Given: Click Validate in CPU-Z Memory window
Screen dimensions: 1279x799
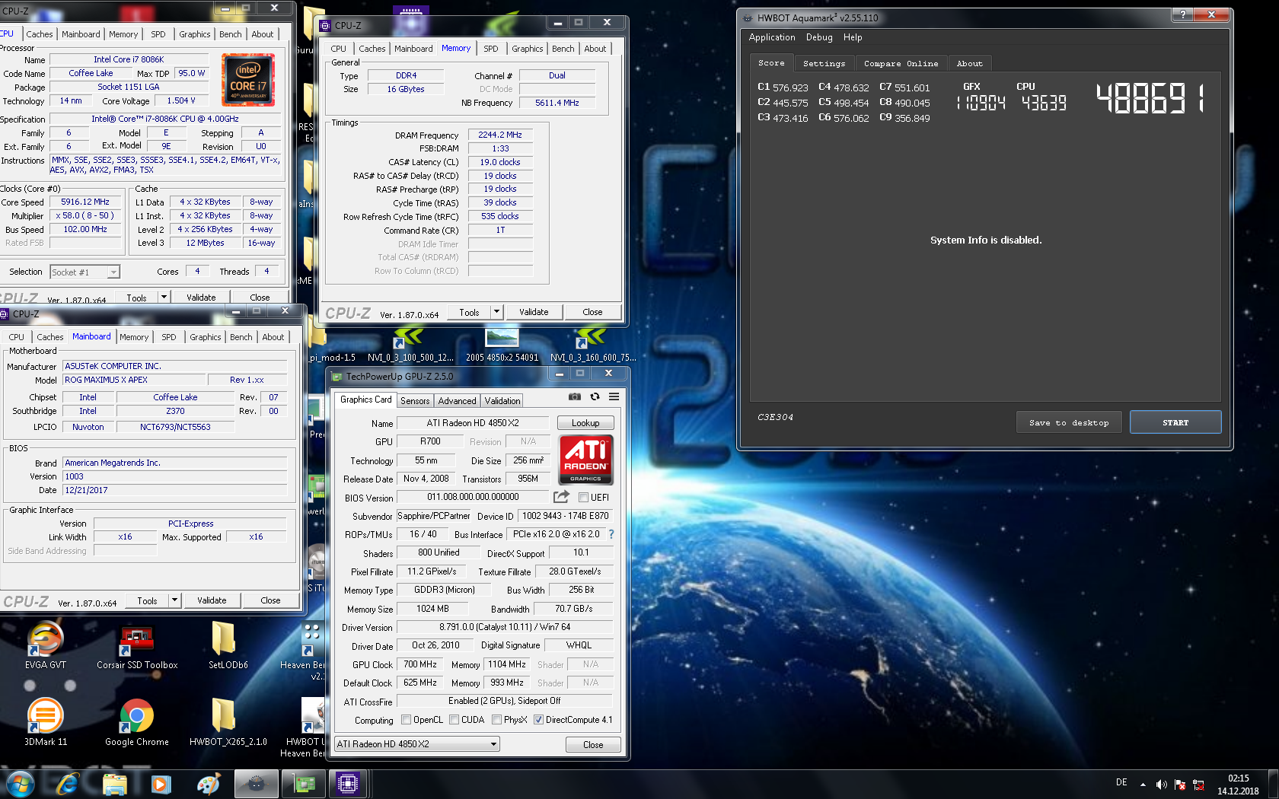Looking at the screenshot, I should tap(534, 312).
